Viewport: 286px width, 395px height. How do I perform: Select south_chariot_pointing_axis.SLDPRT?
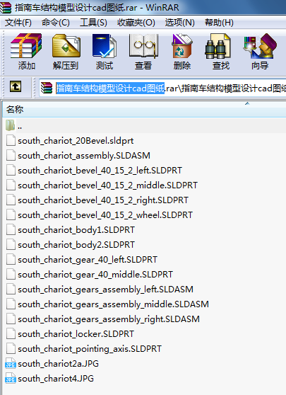[90, 349]
